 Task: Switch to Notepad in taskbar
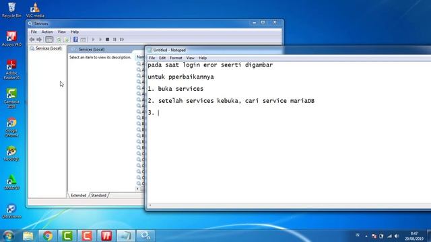point(126,236)
